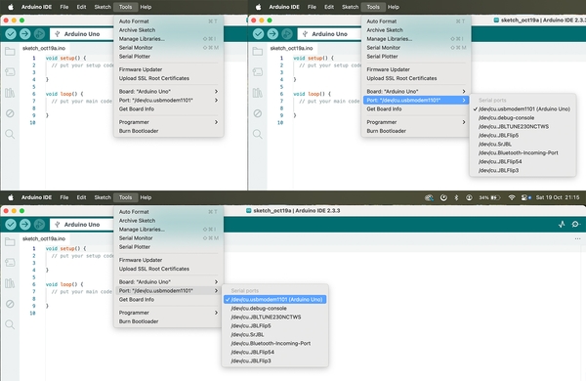Select /dev/cu.SrJBL in bottom port list
This screenshot has height=381, width=586.
(x=274, y=335)
